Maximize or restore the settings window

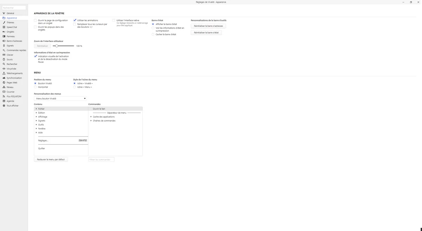(411, 2)
